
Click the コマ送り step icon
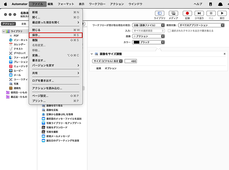tap(199, 13)
